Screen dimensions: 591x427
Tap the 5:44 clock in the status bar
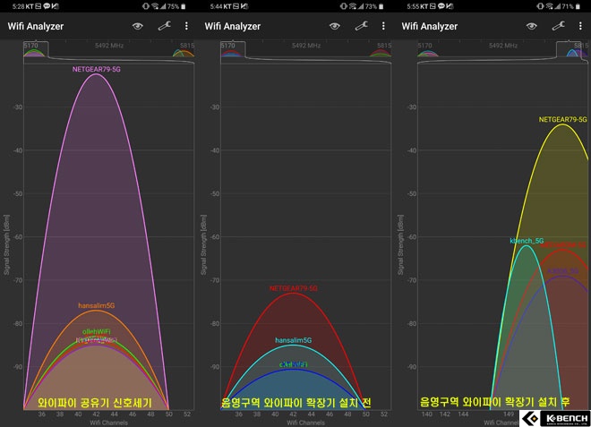coord(216,6)
